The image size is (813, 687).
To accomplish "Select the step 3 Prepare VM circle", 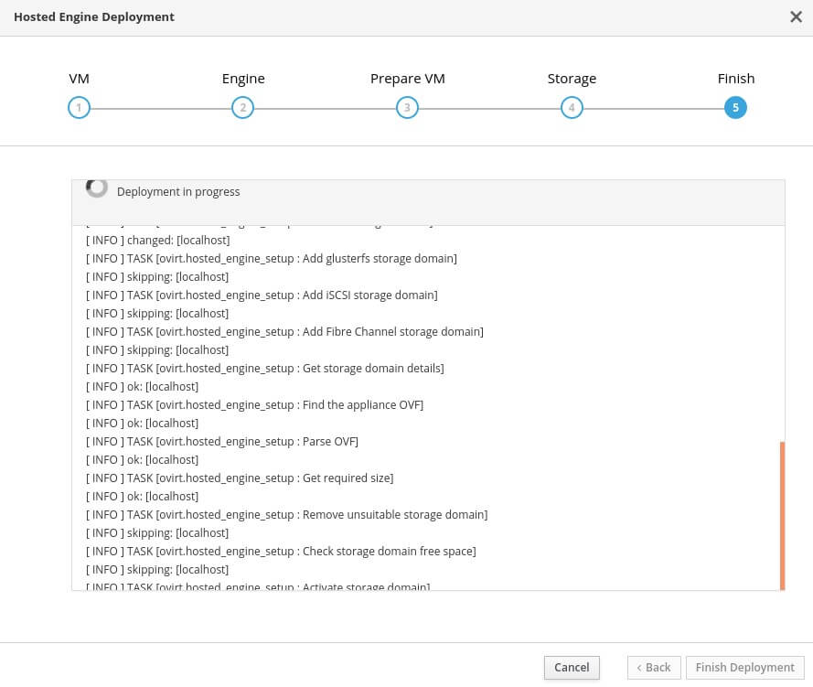I will pos(407,108).
